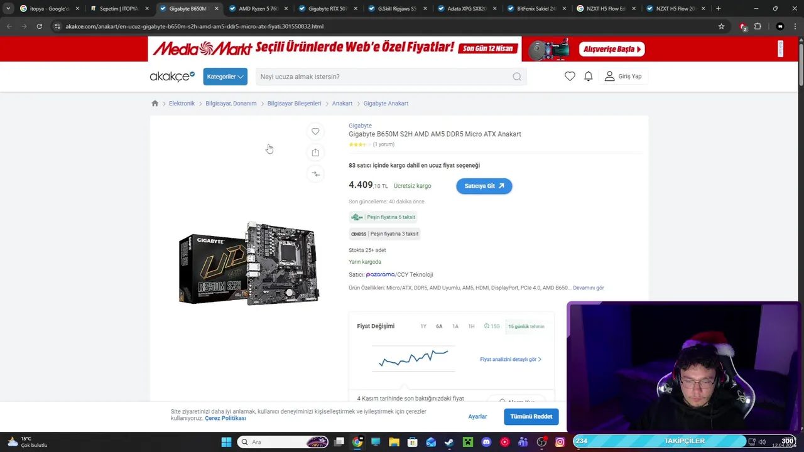Go back to previous page
This screenshot has width=804, height=452.
click(9, 26)
